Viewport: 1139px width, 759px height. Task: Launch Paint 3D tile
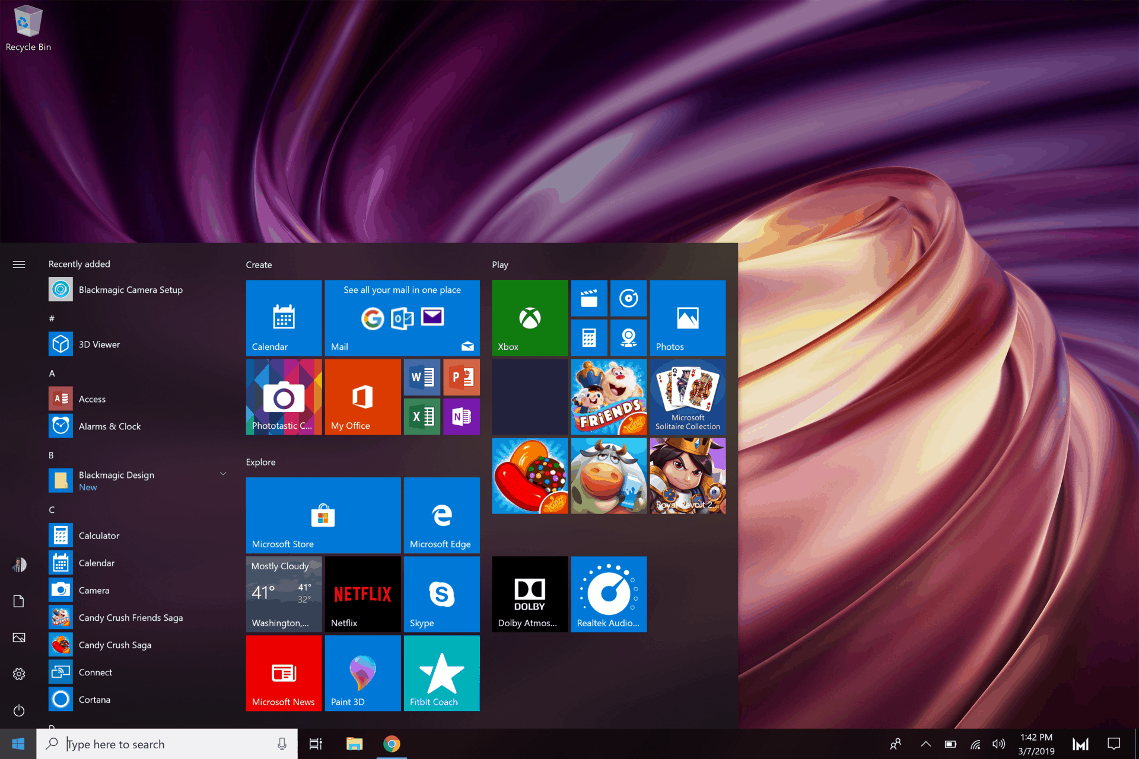(x=362, y=673)
